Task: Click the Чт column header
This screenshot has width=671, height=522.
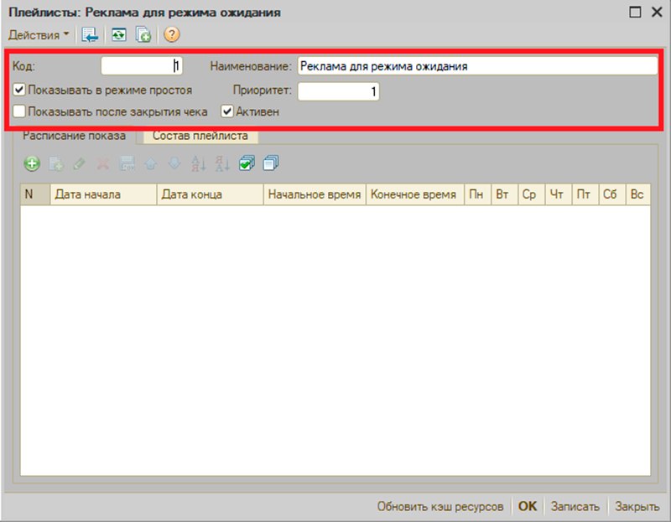Action: (559, 194)
